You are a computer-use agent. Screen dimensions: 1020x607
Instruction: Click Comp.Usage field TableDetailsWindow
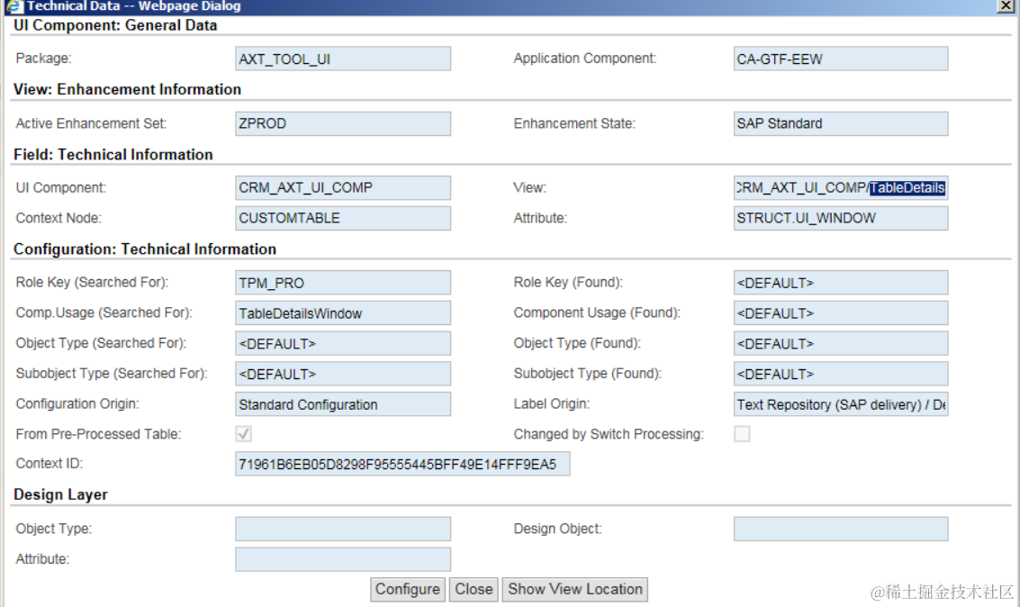(343, 313)
